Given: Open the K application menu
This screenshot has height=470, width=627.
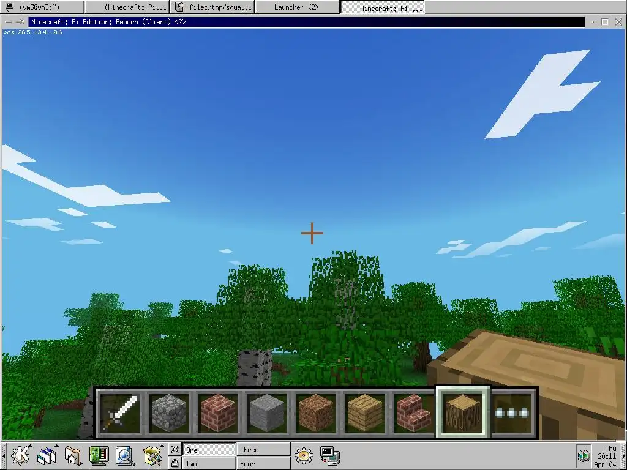Looking at the screenshot, I should [x=20, y=455].
